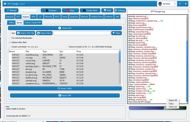This screenshot has height=122, width=190.
Task: Click the Reset FRP button
Action: pos(65,96)
